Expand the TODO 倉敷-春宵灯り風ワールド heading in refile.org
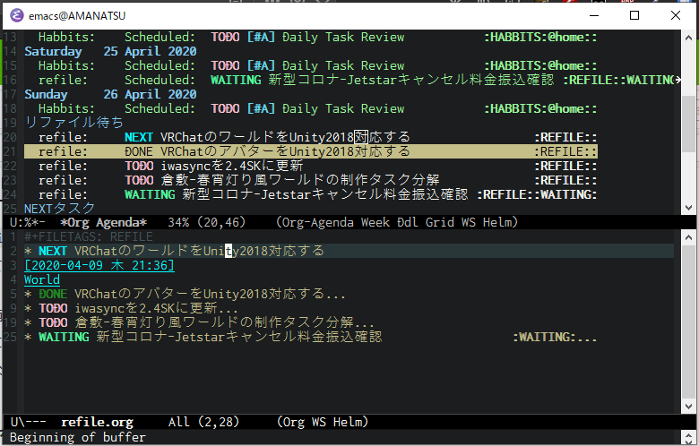The image size is (699, 446). (199, 322)
